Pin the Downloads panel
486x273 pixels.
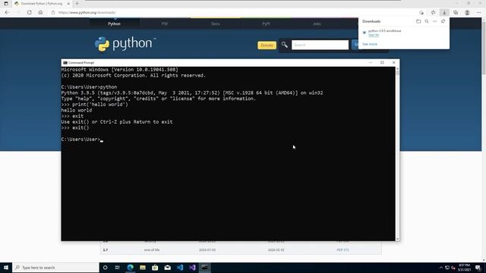443,21
